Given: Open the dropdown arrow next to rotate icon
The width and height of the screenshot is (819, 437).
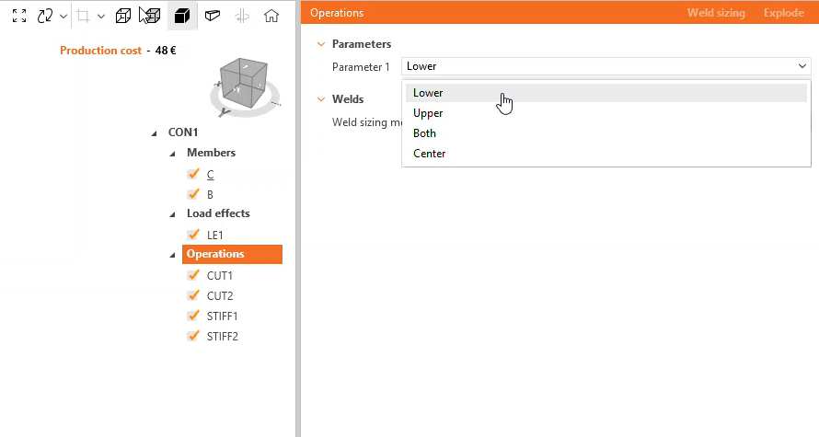Looking at the screenshot, I should (x=63, y=16).
